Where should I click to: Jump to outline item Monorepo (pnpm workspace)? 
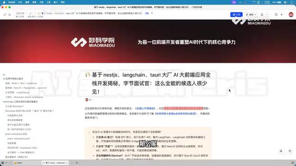(x=24, y=97)
